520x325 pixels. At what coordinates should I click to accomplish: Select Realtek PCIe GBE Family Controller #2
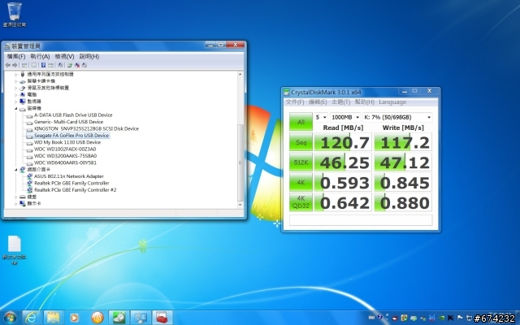click(x=76, y=190)
